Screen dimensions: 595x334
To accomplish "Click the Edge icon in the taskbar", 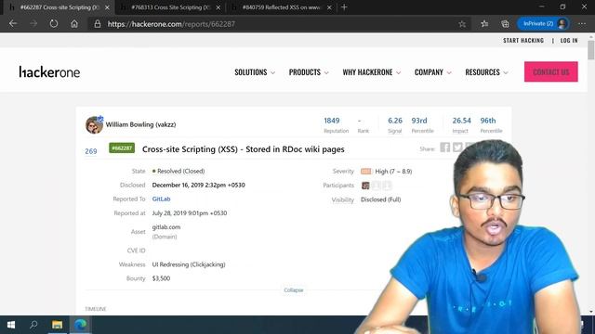I will pyautogui.click(x=81, y=325).
